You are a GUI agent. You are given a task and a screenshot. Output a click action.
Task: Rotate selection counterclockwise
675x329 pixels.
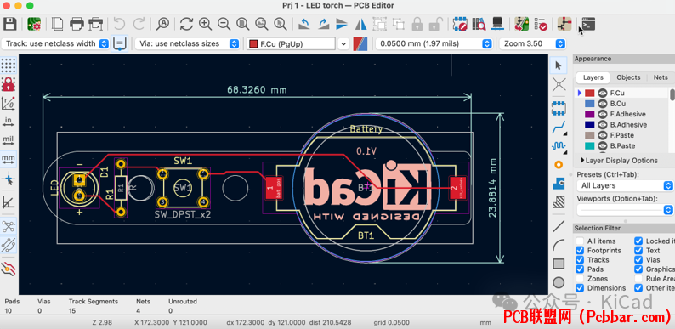(304, 24)
